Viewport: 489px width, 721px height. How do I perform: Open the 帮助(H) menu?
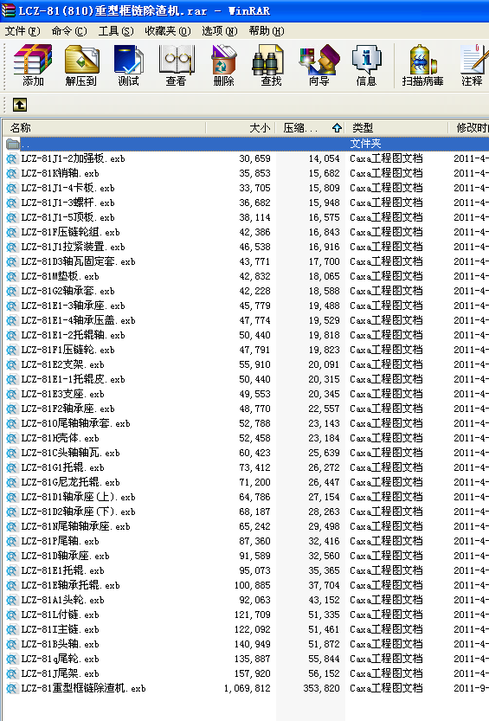pyautogui.click(x=267, y=31)
